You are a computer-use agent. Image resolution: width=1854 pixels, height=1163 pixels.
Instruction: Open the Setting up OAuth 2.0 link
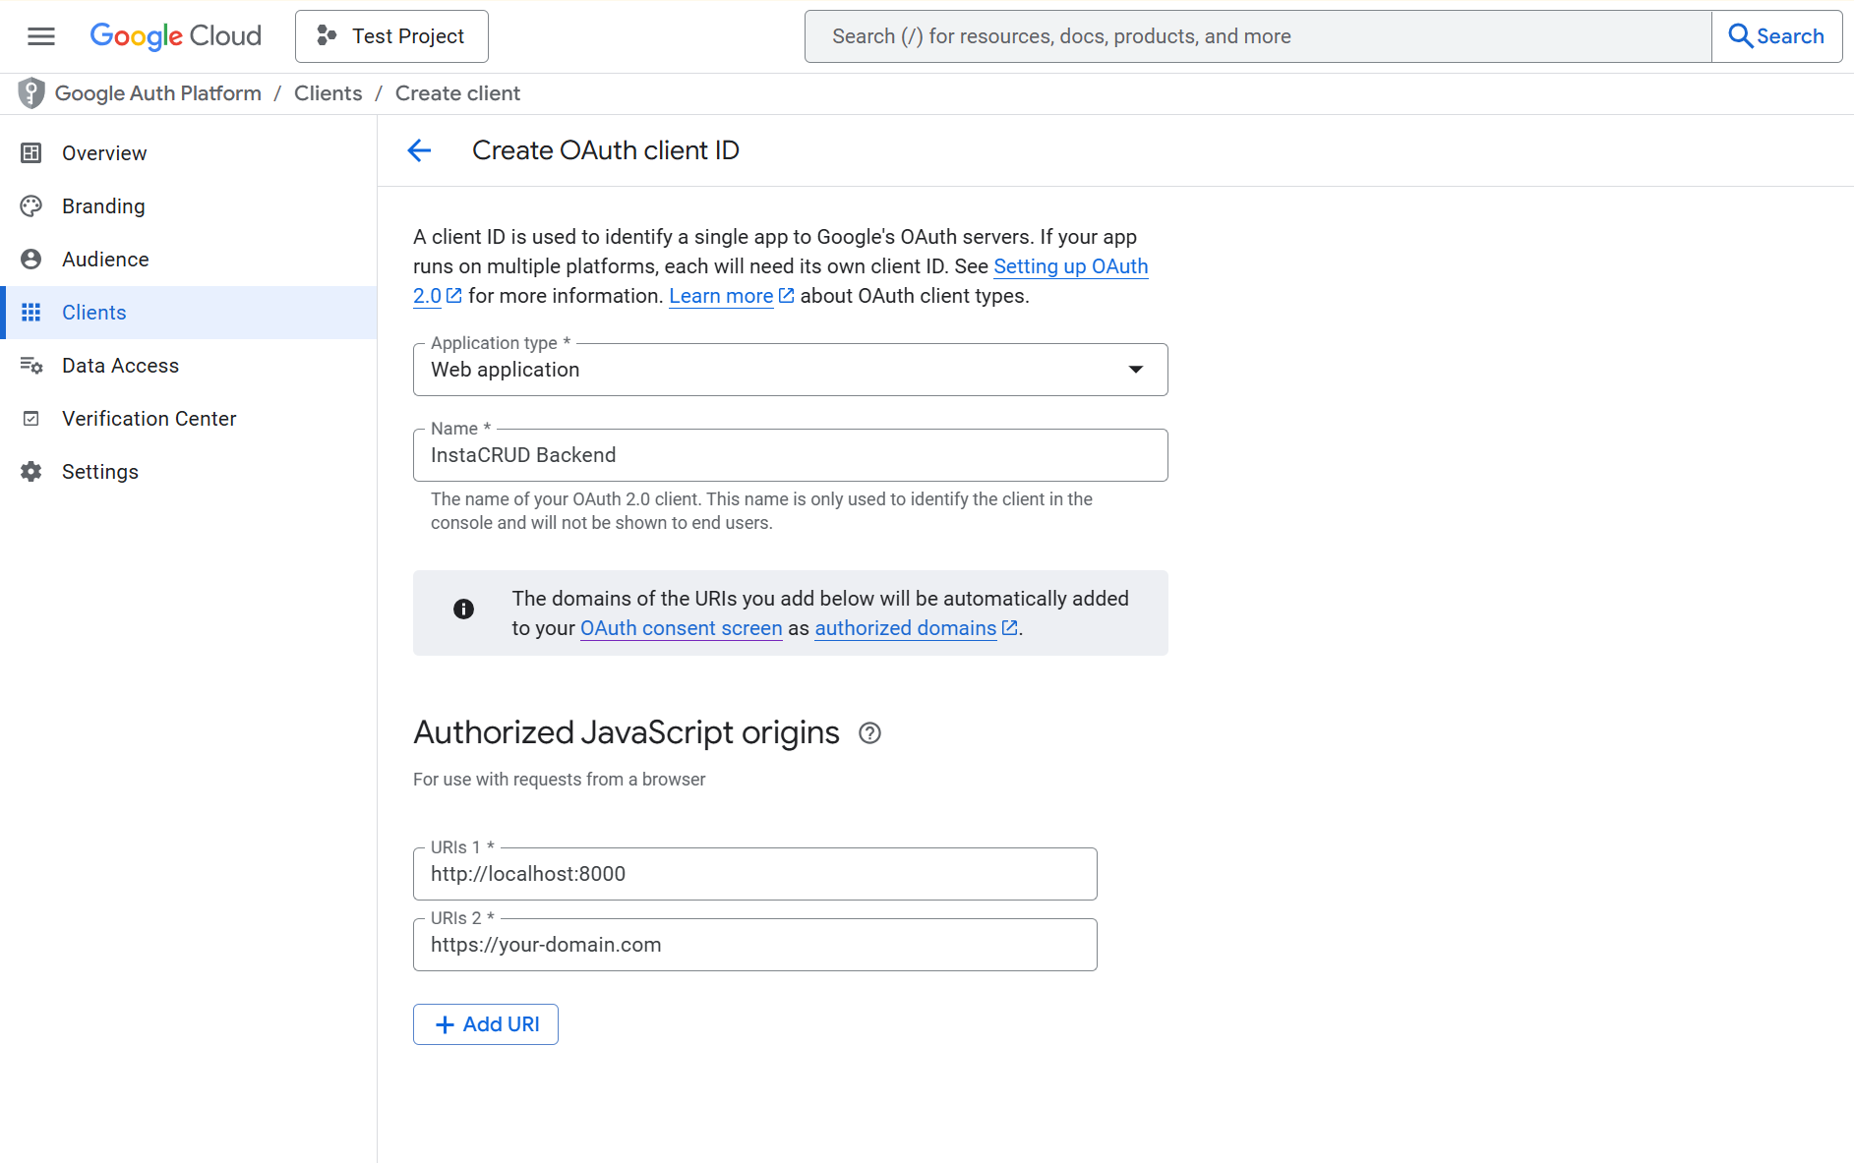click(x=1070, y=266)
